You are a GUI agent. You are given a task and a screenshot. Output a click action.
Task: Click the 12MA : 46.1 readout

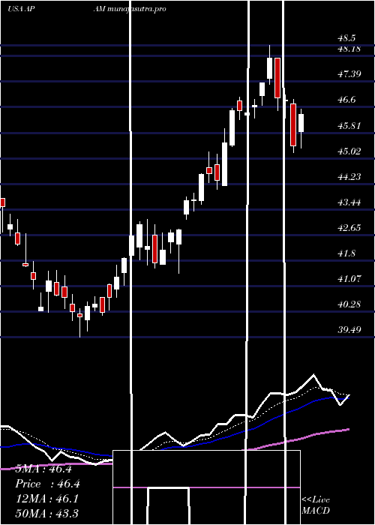tap(46, 499)
